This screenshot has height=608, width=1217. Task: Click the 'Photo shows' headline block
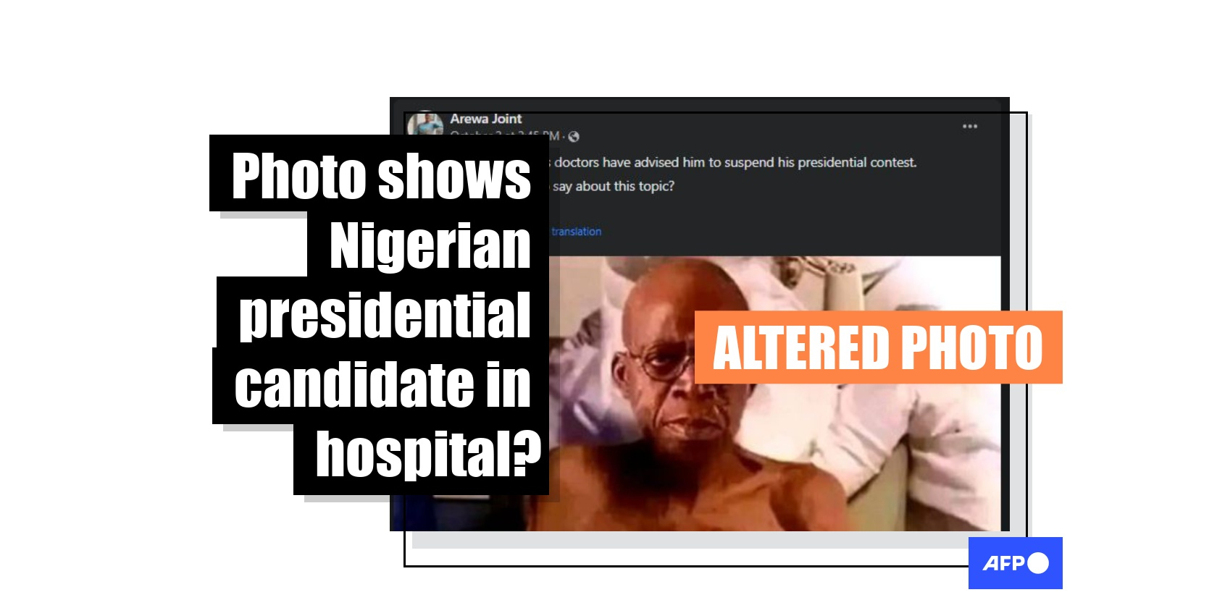(x=380, y=174)
